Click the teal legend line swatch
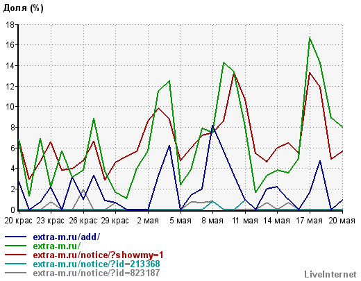This screenshot has width=361, height=281. 15,264
